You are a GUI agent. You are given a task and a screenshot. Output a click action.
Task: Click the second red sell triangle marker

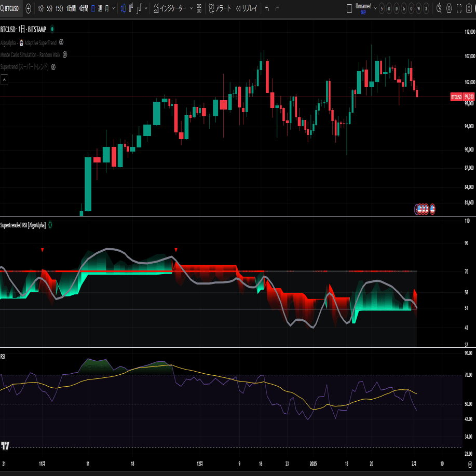pos(176,250)
